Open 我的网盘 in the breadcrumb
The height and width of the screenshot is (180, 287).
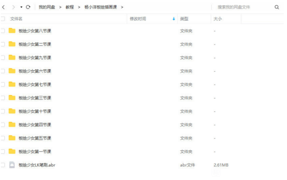click(47, 7)
